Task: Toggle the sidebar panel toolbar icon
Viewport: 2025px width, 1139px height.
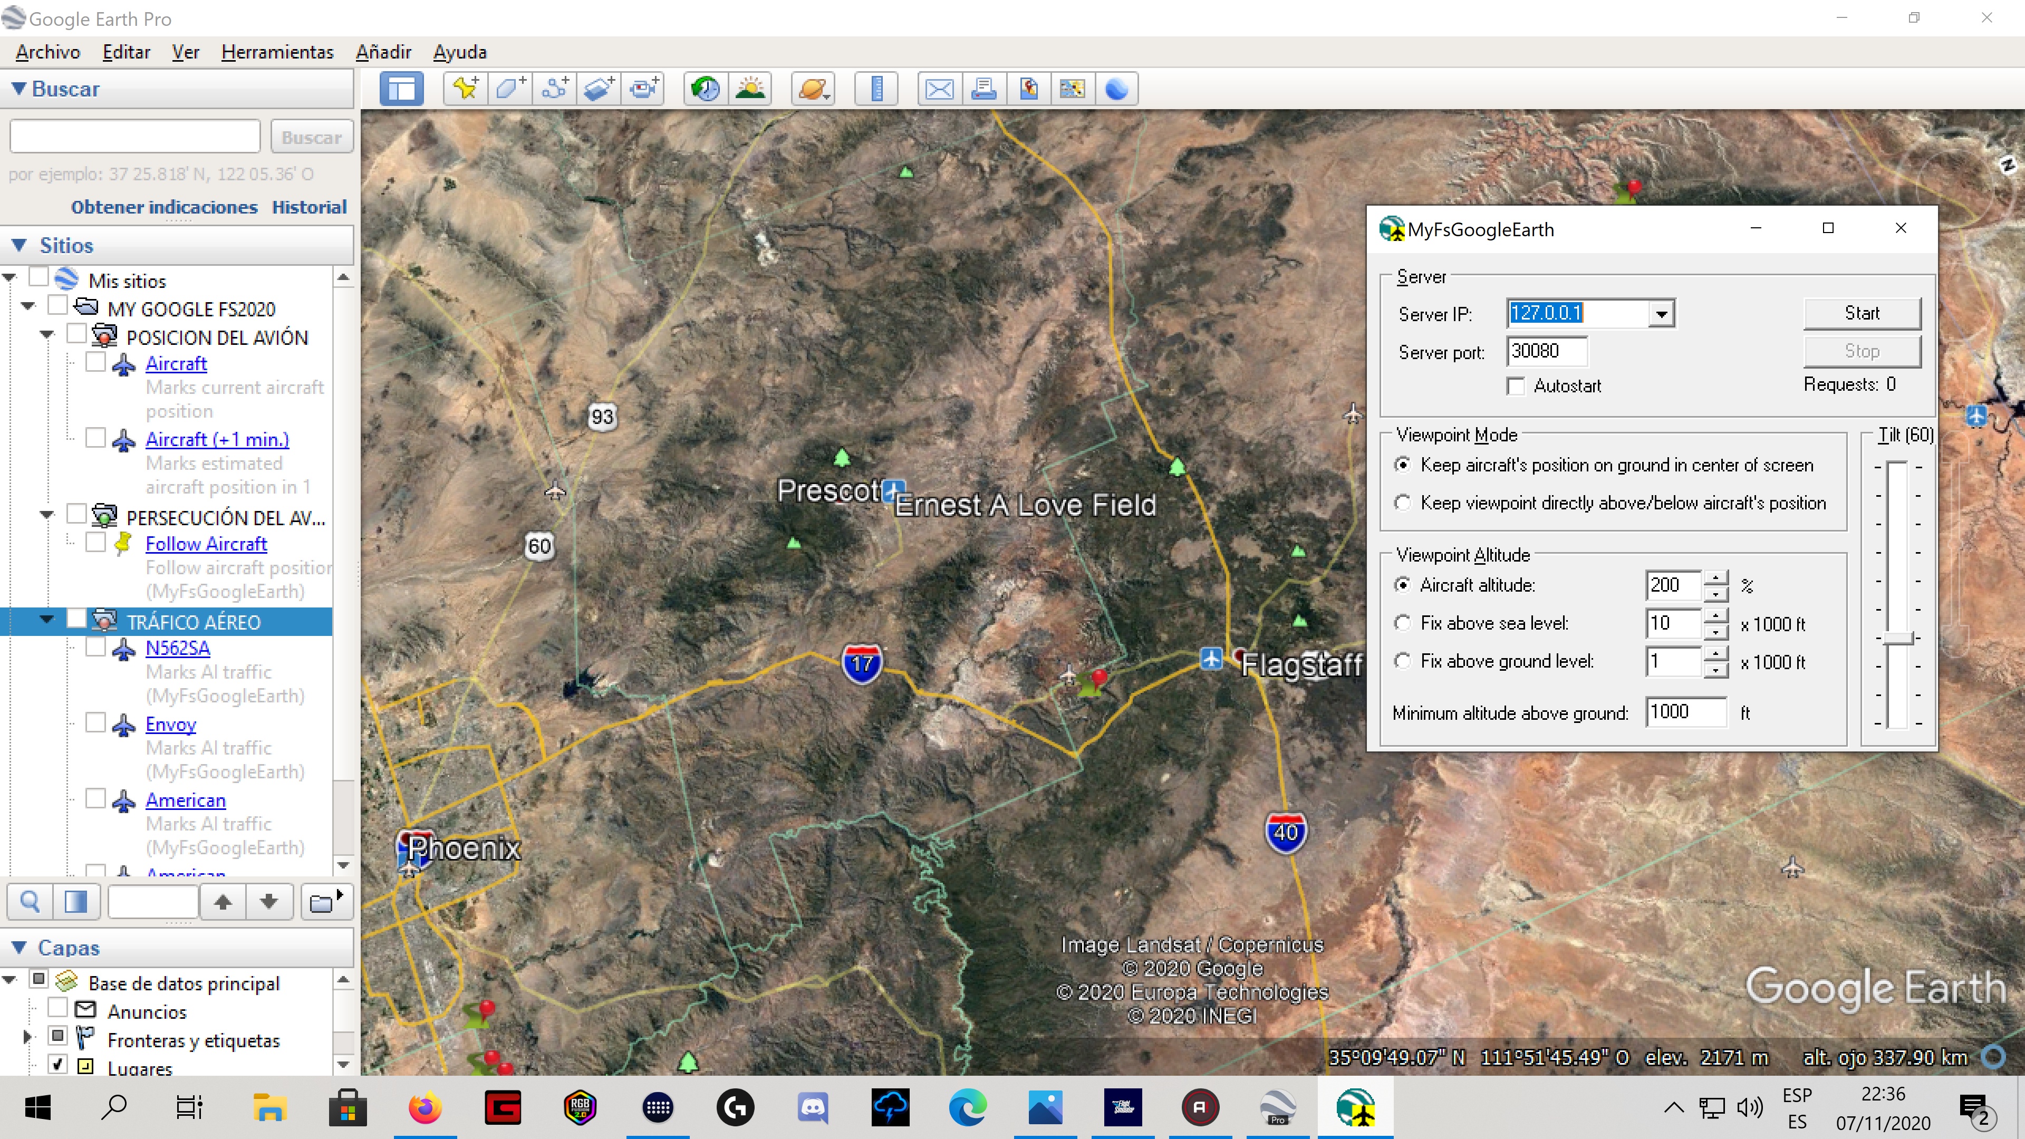Action: 402,88
